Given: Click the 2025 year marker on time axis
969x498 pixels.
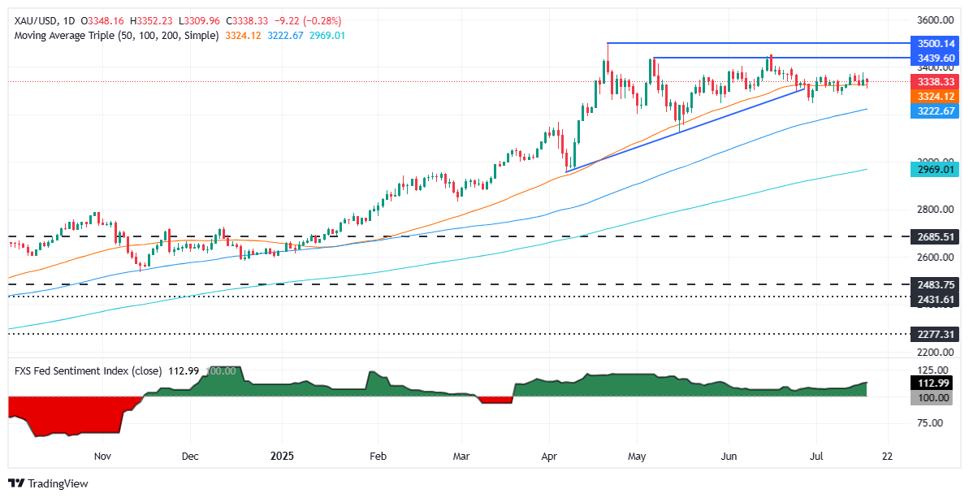Looking at the screenshot, I should coord(280,456).
